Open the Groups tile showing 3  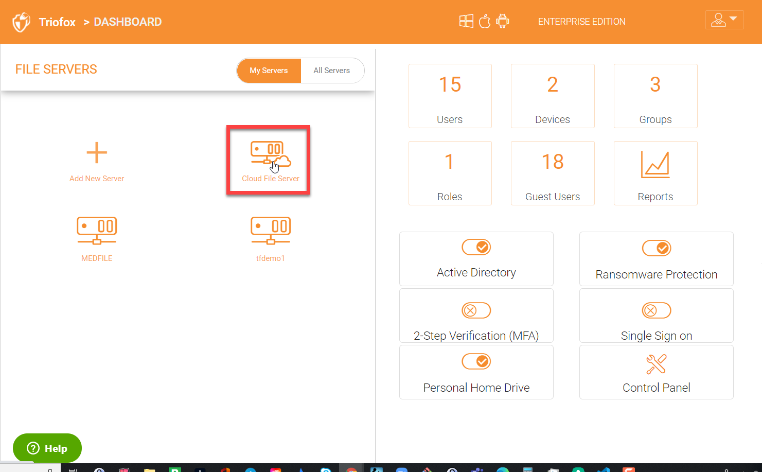pos(655,96)
